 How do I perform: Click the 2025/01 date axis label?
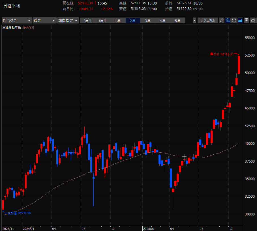point(149,229)
